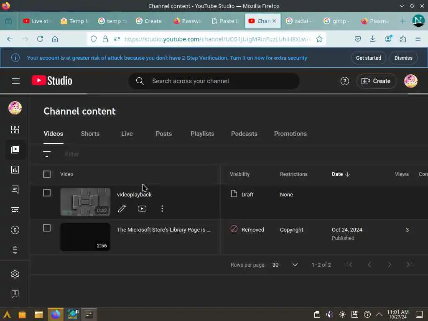Switch to 'Passwo' browser tab
This screenshot has width=428, height=321.
(x=188, y=21)
